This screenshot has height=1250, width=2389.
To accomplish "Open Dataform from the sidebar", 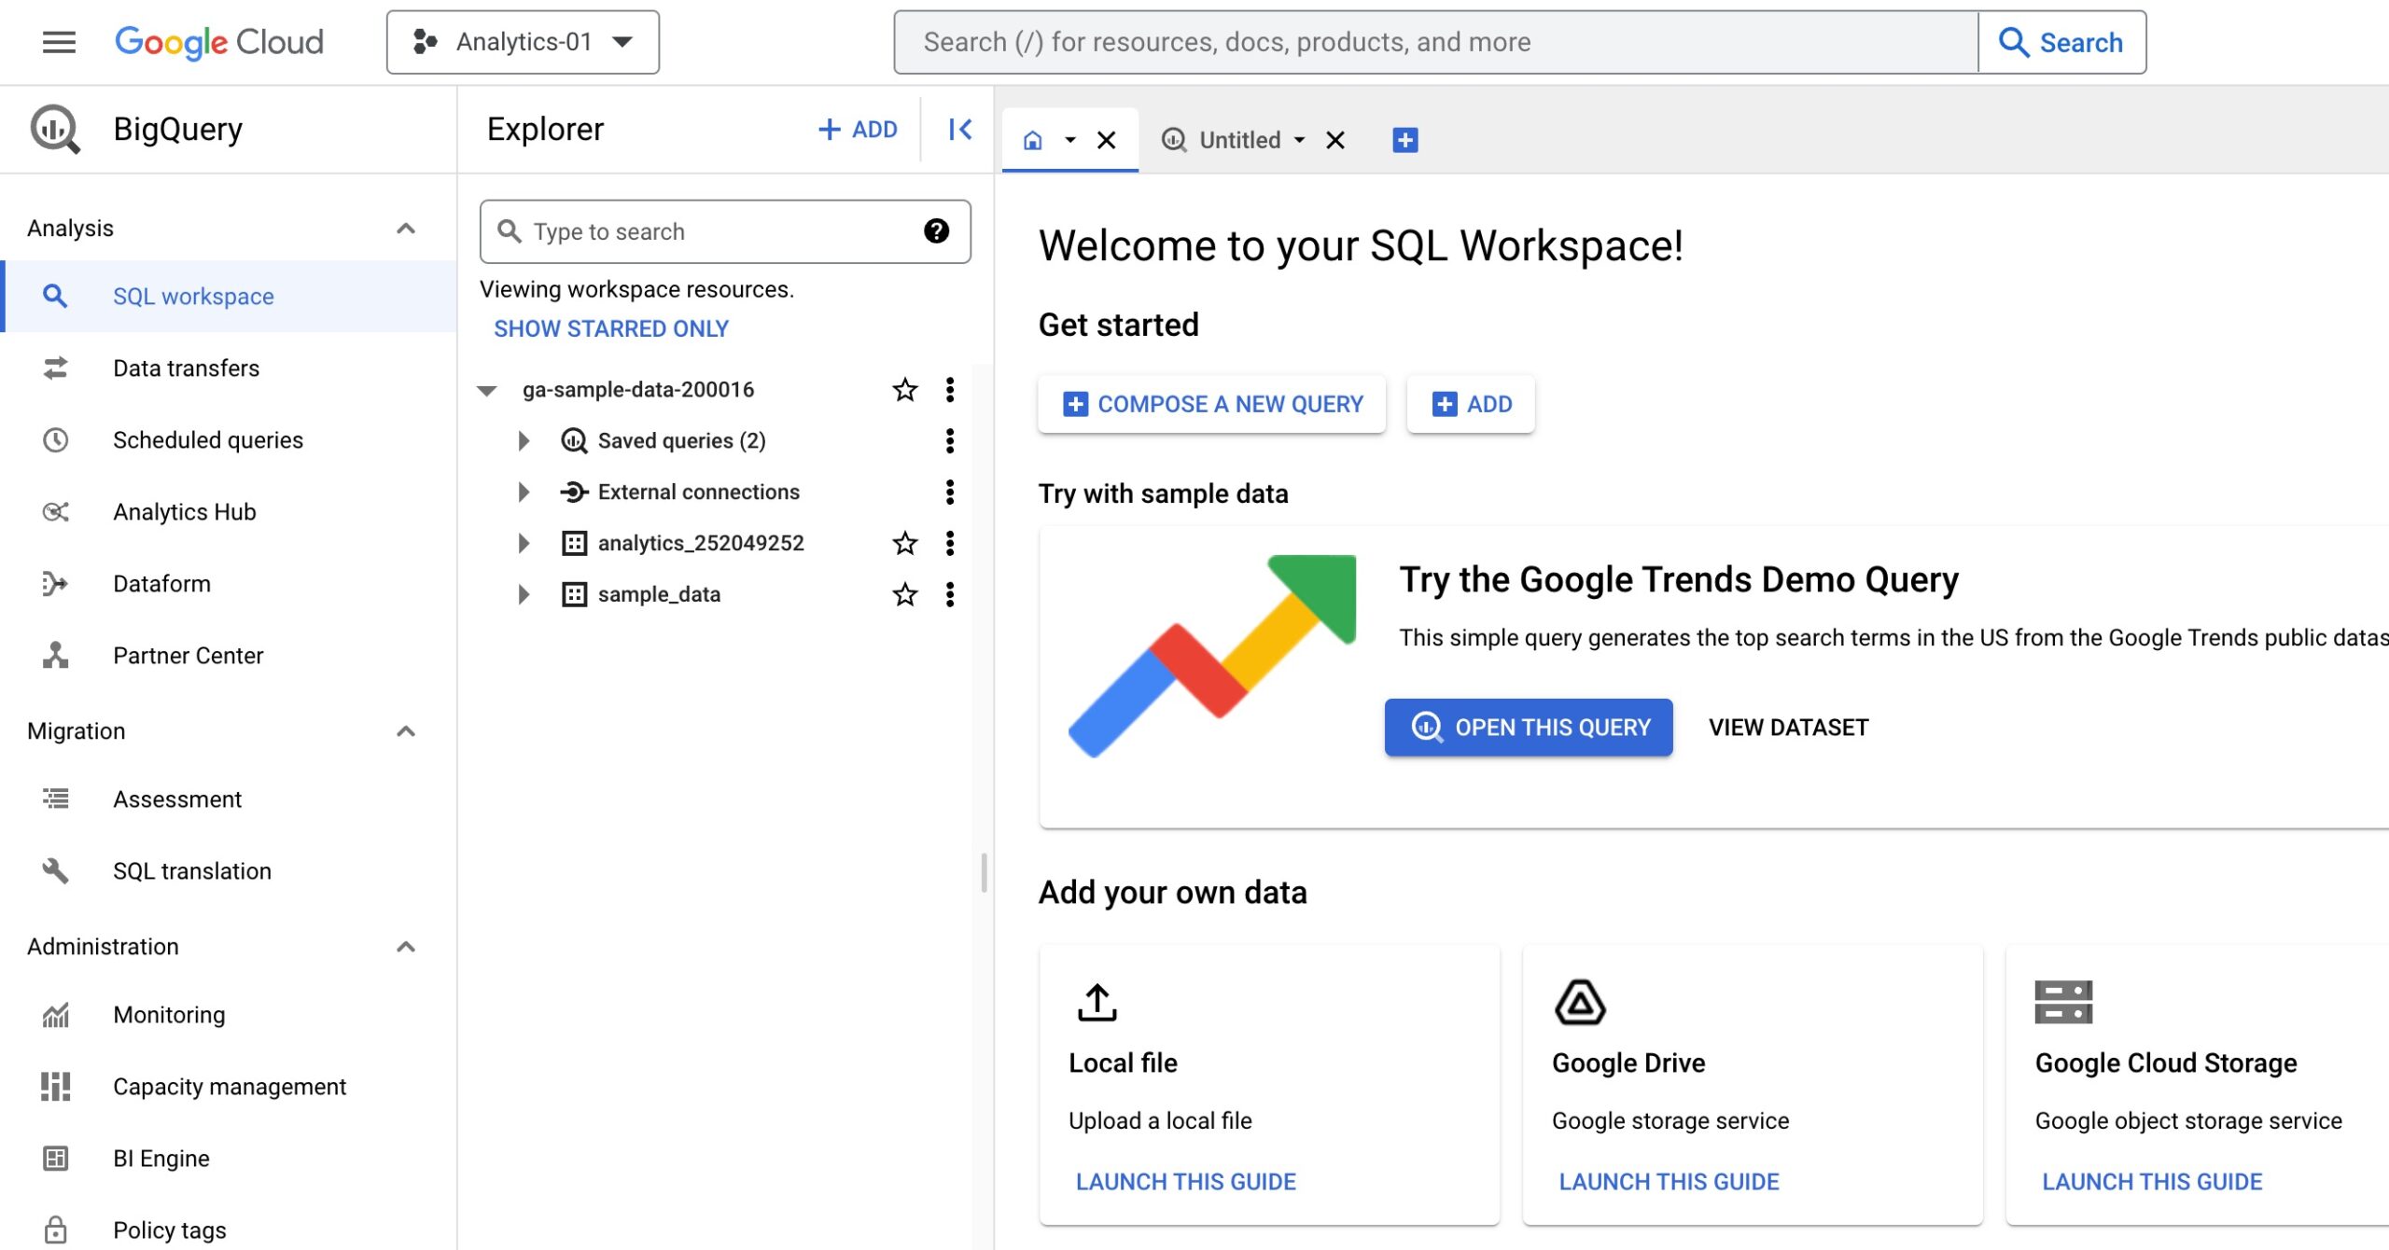I will pyautogui.click(x=161, y=584).
